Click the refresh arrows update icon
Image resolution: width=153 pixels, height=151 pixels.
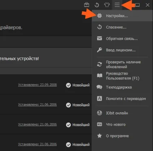(100, 64)
